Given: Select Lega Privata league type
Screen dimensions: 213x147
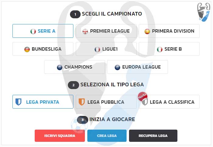Looking at the screenshot, I should coord(43,102).
